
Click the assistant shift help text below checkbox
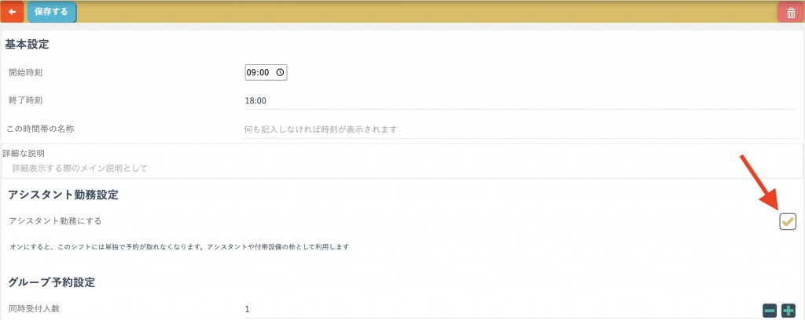[x=179, y=247]
